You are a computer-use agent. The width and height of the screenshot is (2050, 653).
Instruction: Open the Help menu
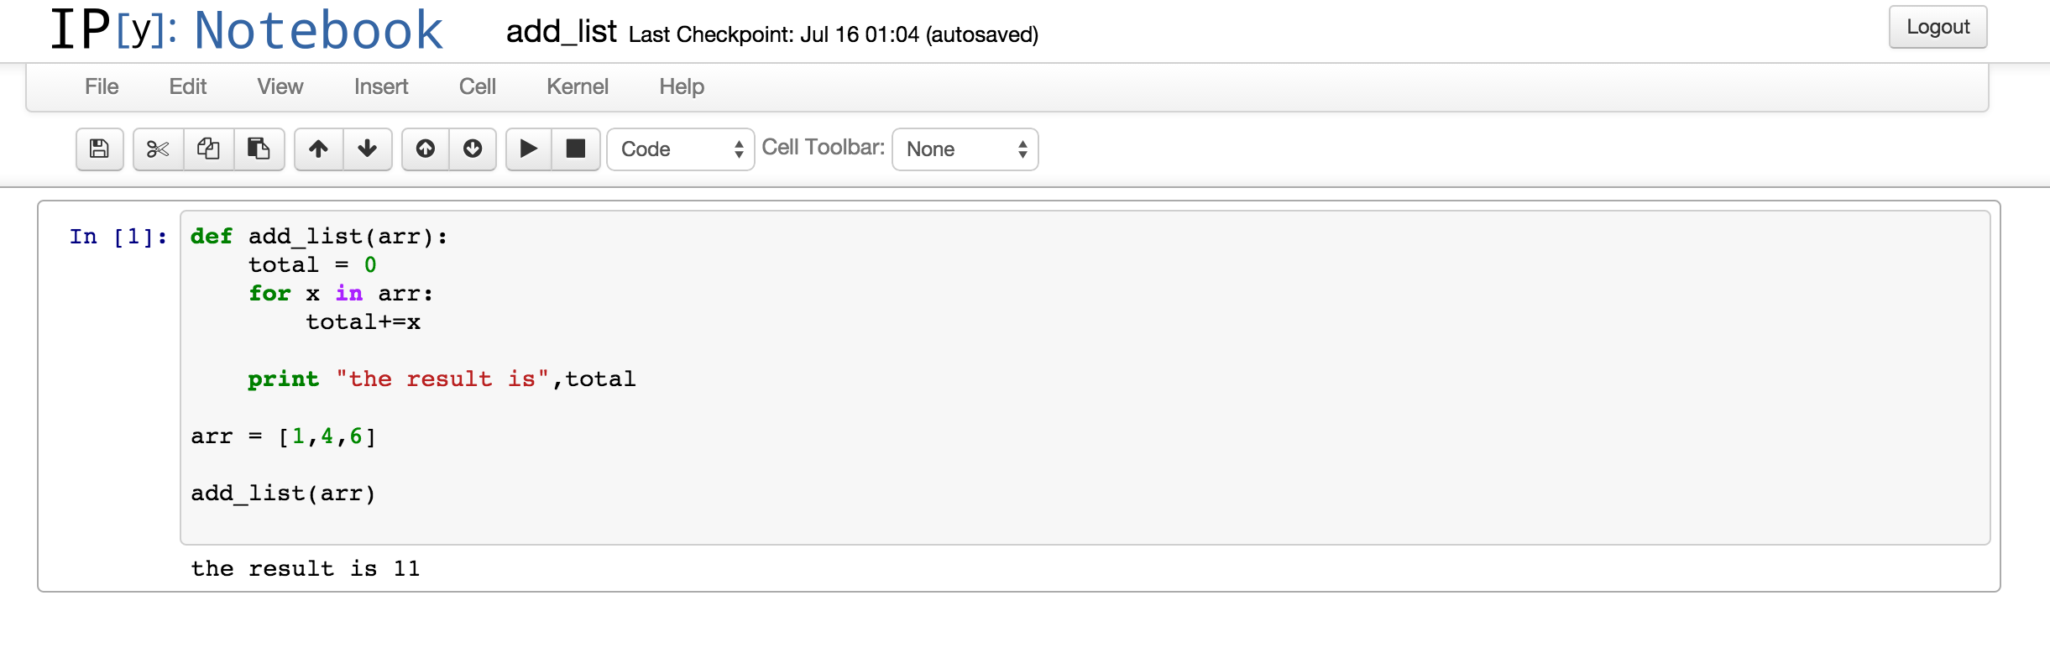point(682,86)
